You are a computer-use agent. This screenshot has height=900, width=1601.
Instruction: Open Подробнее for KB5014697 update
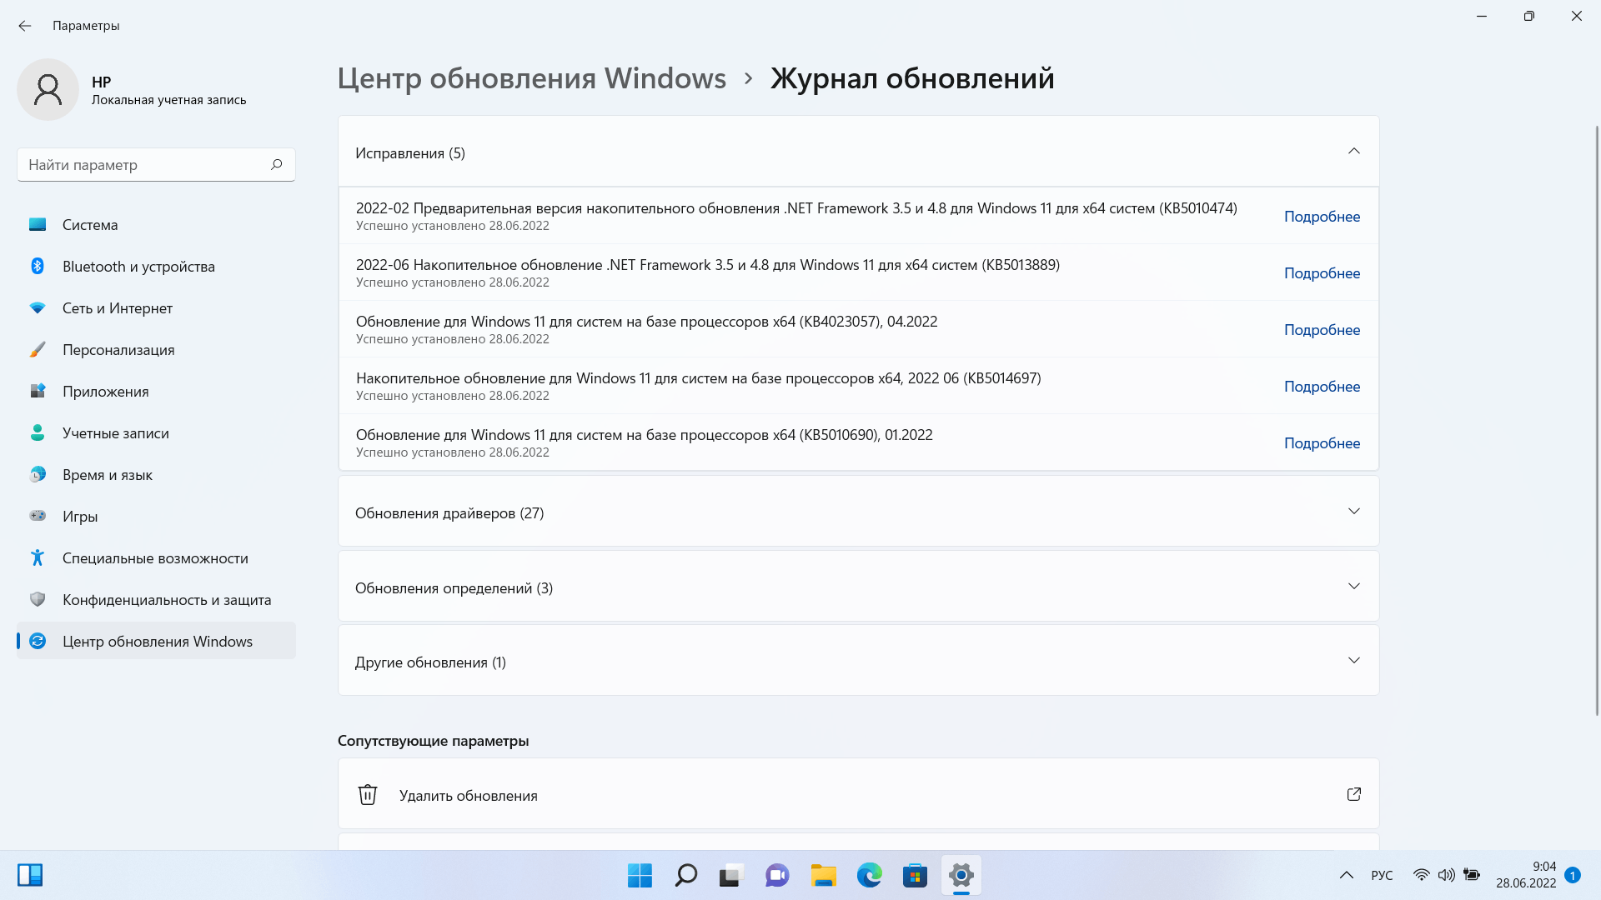click(x=1322, y=387)
